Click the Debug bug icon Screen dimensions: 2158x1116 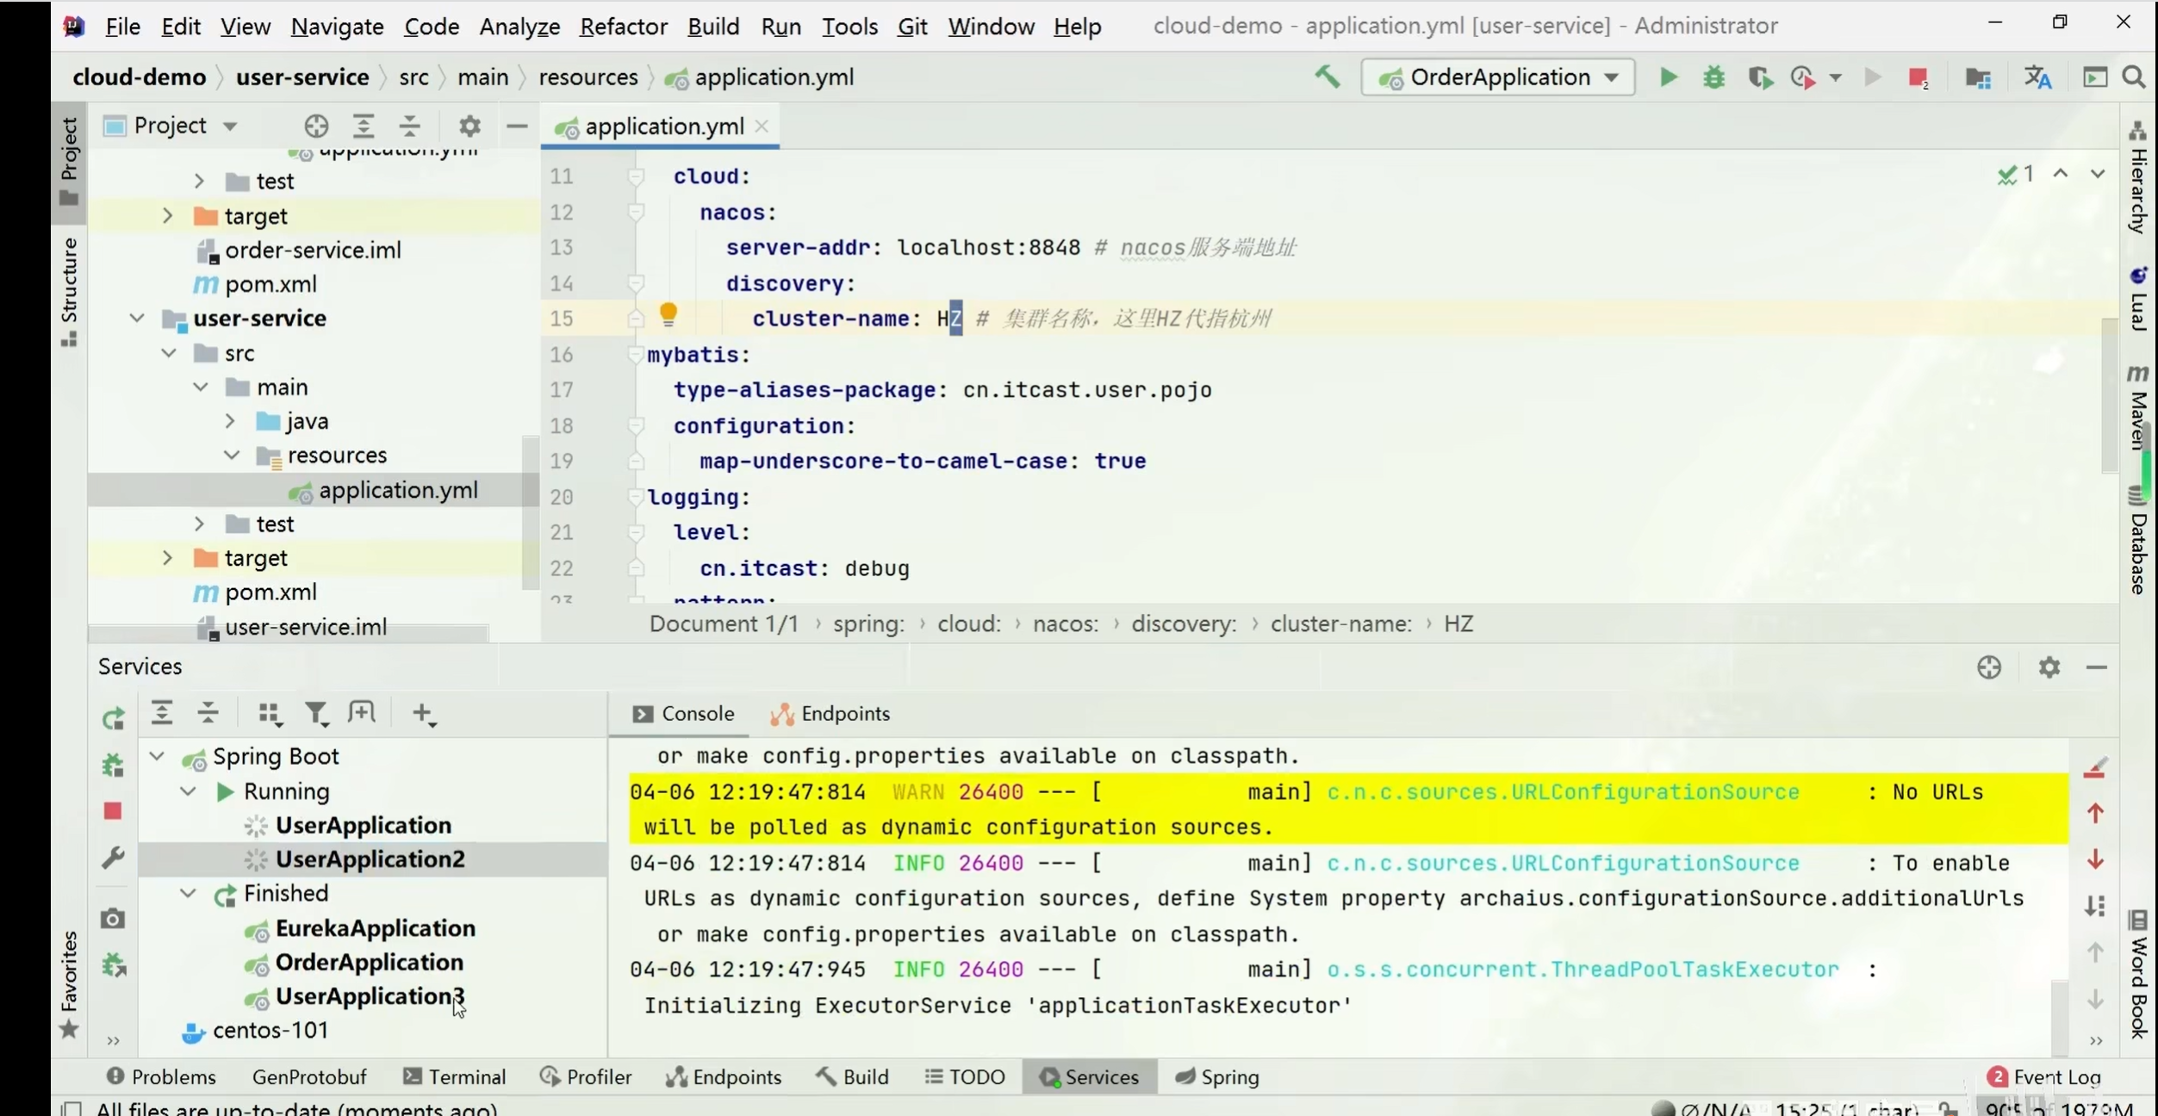click(1713, 77)
